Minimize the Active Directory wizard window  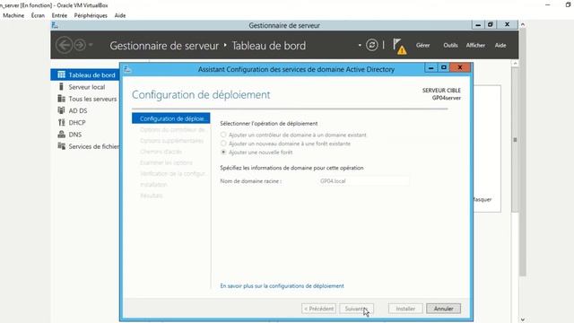430,68
